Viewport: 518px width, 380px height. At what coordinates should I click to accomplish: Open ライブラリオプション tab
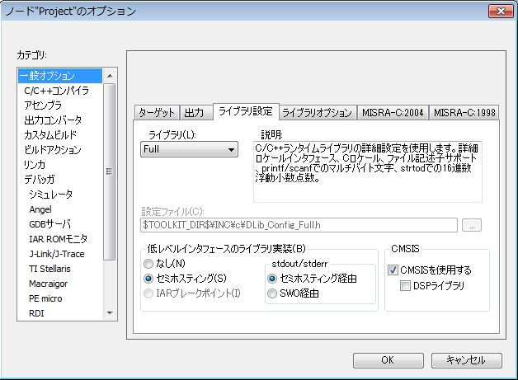317,113
